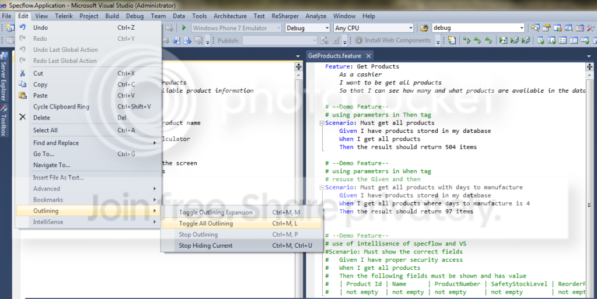This screenshot has height=299, width=597.
Task: Choose Go To... from the Edit menu
Action: pyautogui.click(x=89, y=154)
